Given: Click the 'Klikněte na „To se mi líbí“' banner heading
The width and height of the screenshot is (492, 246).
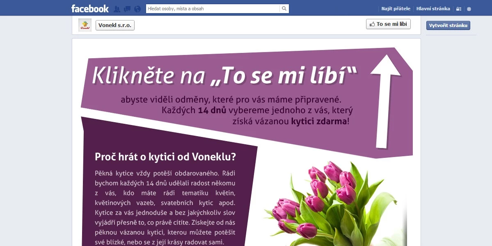Looking at the screenshot, I should tap(224, 75).
